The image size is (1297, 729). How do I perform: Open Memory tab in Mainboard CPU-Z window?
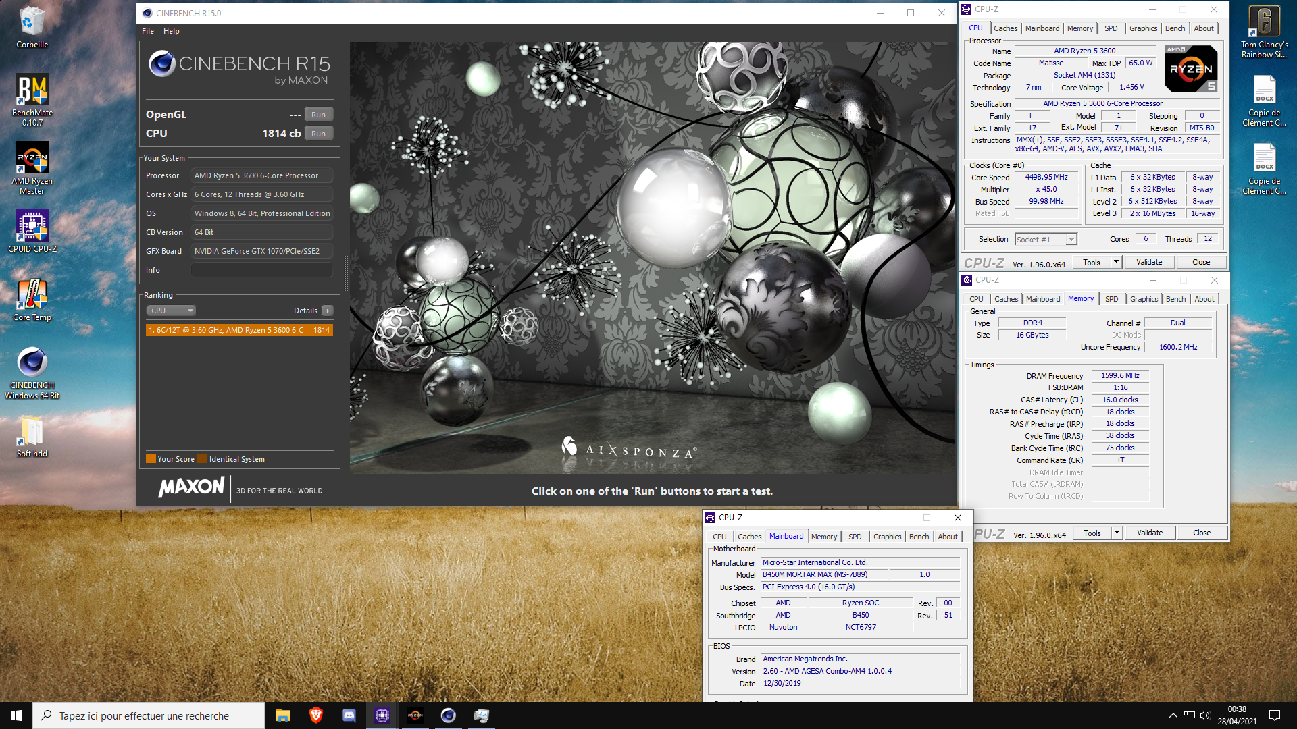[824, 537]
